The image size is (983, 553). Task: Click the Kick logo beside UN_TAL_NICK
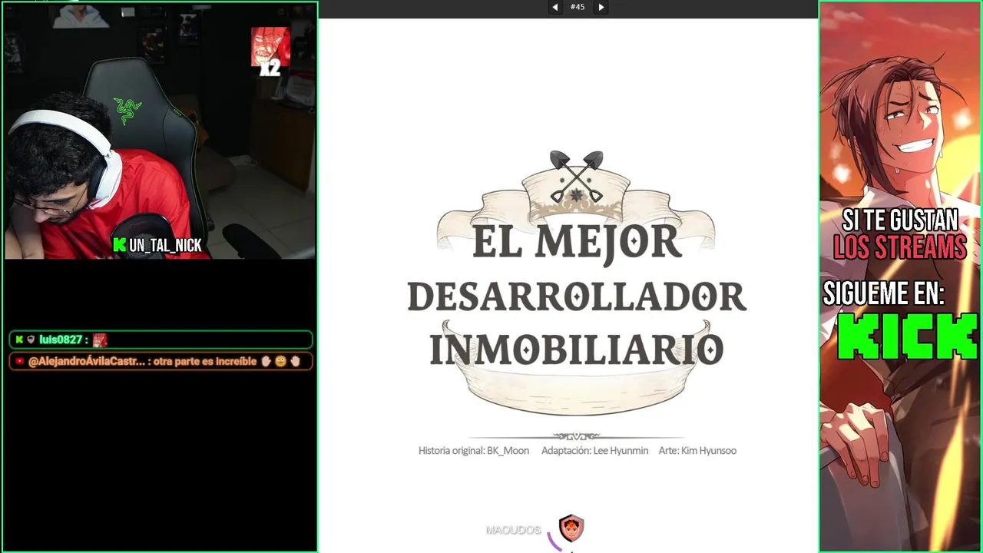(120, 245)
